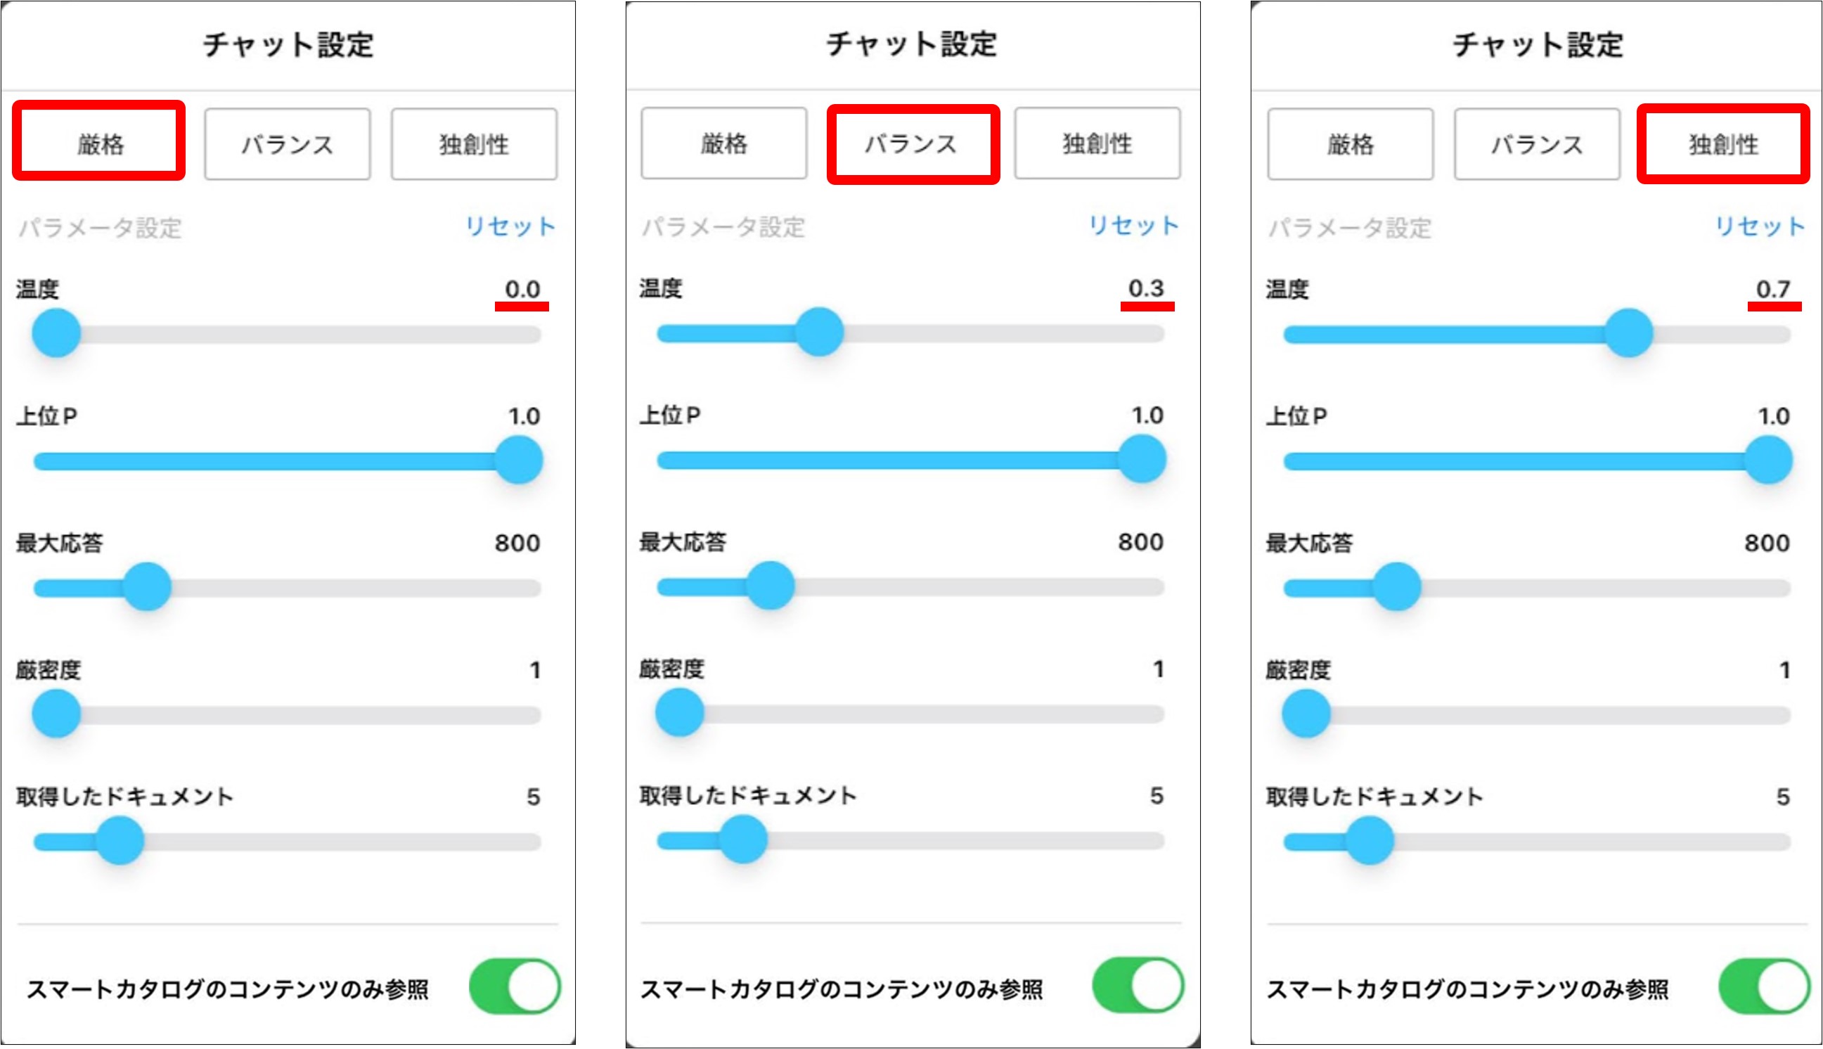Click 温度 slider handle showing value 0.7
This screenshot has height=1049, width=1823.
click(1628, 333)
